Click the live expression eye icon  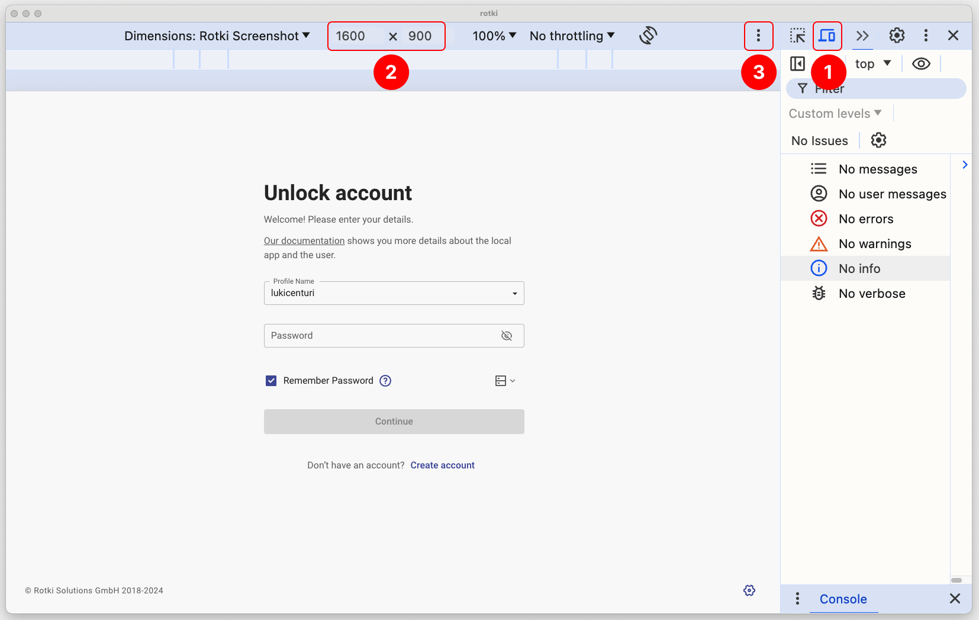(x=921, y=63)
